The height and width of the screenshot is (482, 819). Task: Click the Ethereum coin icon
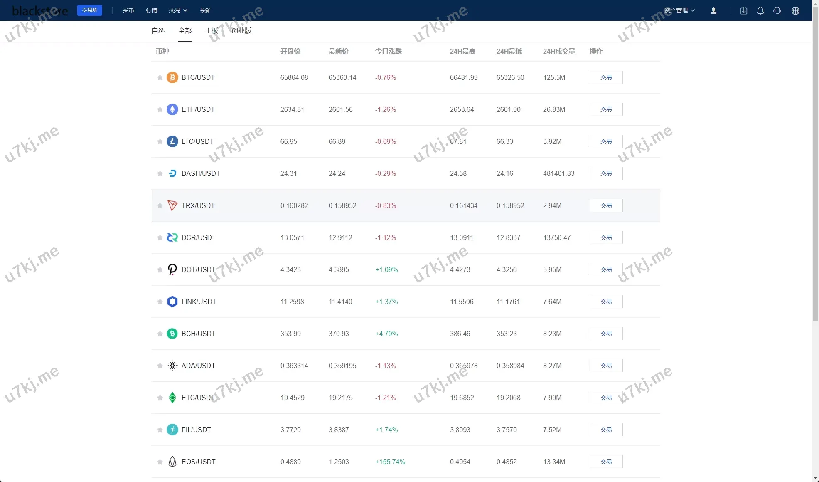172,109
